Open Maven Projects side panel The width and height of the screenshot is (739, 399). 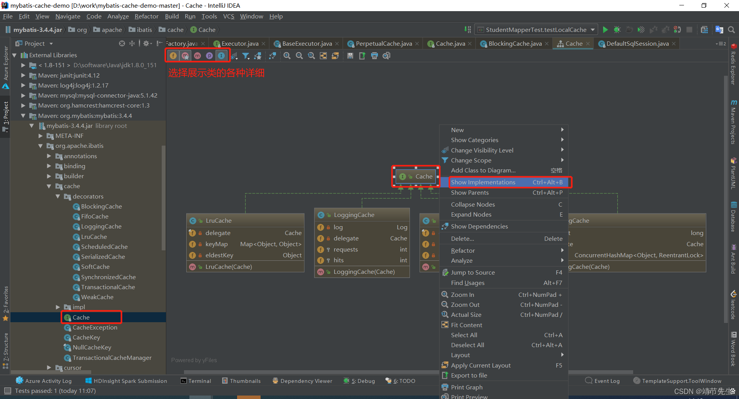[x=733, y=122]
